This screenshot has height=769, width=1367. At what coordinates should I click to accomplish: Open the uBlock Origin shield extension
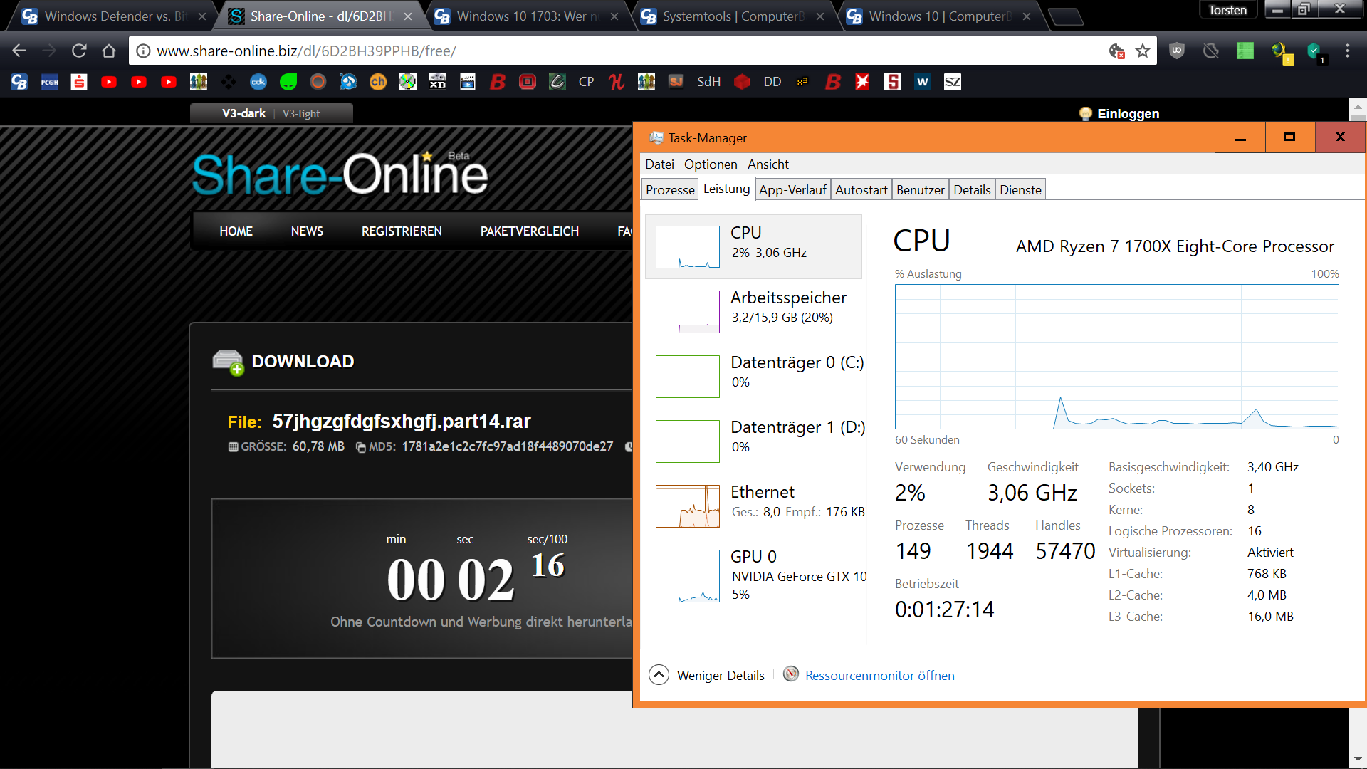click(x=1177, y=51)
